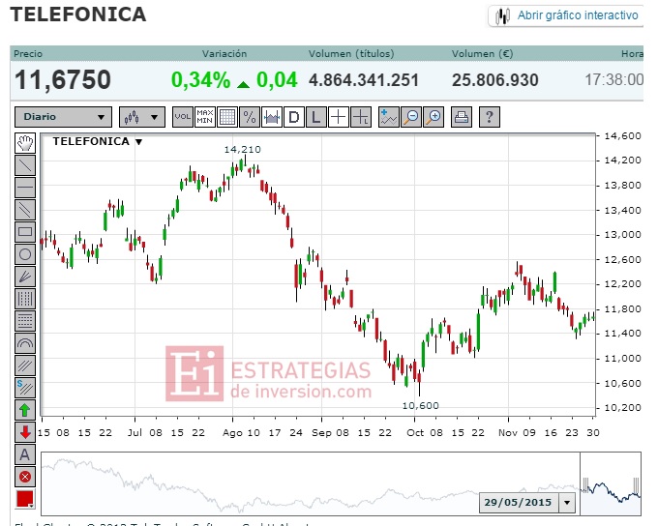Viewport: 658px width, 526px height.
Task: Select the hand pan tool
Action: point(25,143)
